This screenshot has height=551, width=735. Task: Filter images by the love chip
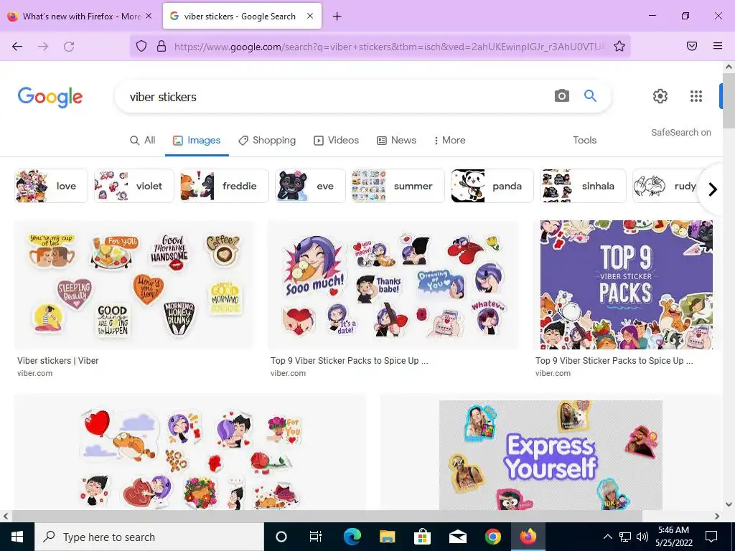51,186
